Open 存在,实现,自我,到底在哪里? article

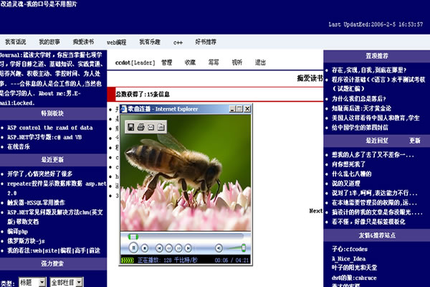369,70
